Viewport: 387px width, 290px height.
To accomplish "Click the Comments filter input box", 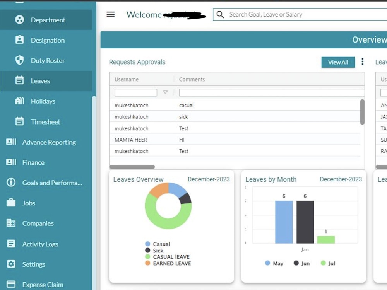I will [x=272, y=92].
